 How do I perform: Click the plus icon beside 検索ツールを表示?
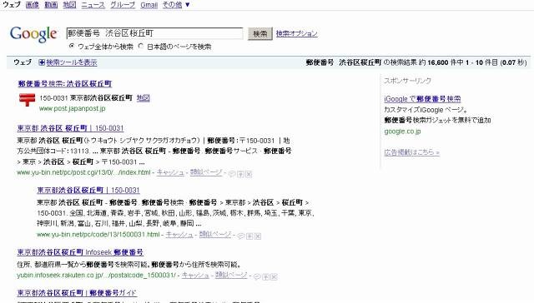click(x=42, y=62)
